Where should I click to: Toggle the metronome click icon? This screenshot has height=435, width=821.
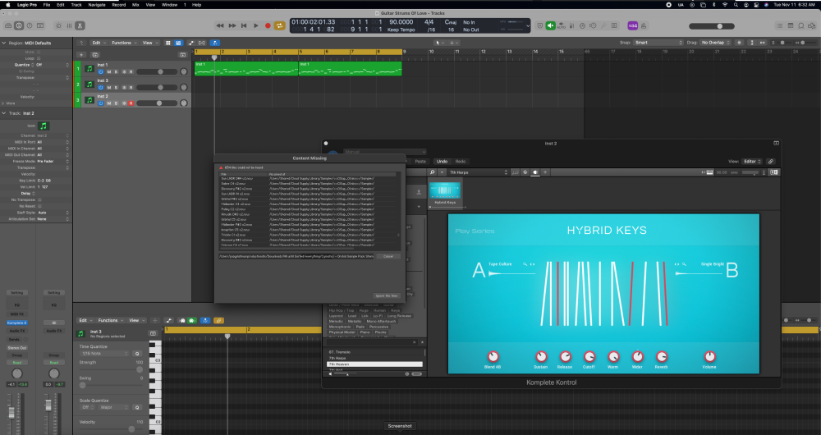(x=644, y=25)
